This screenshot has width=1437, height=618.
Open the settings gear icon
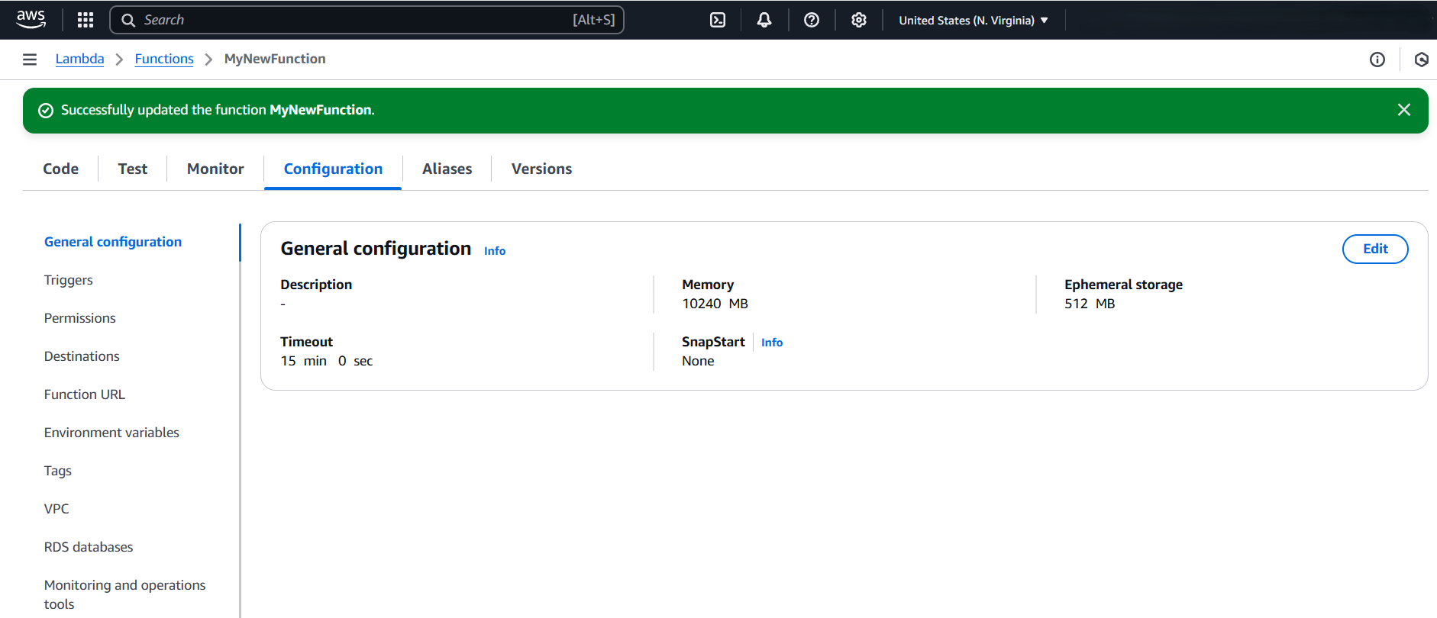pyautogui.click(x=859, y=20)
